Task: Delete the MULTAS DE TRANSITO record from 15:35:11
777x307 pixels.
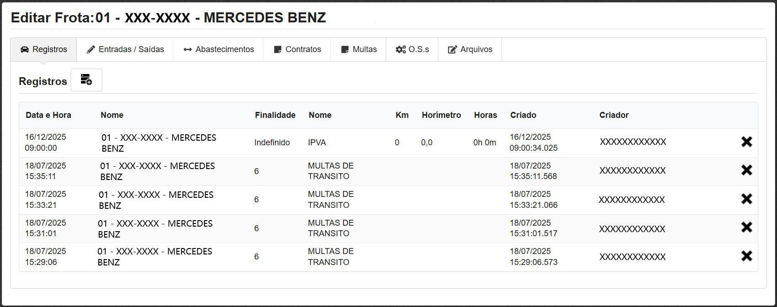Action: 746,170
